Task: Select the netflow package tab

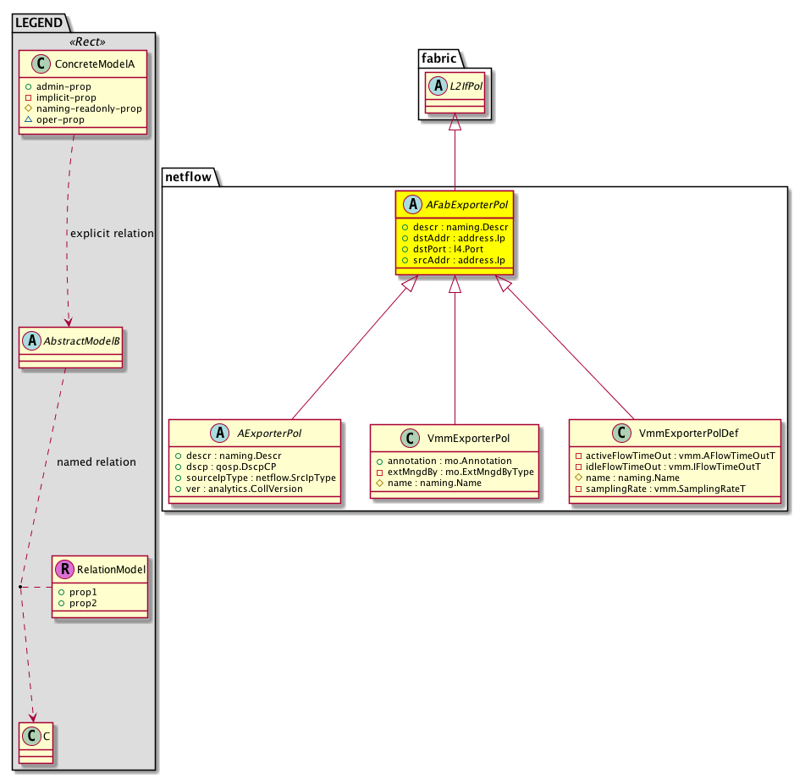Action: [x=188, y=176]
